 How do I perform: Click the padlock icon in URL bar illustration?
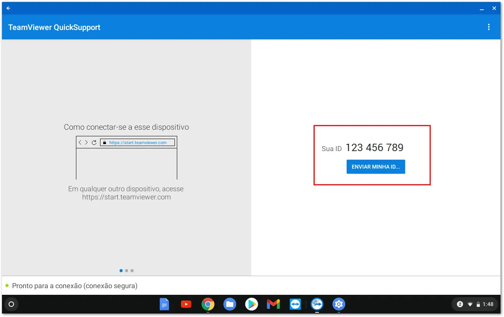pos(104,143)
